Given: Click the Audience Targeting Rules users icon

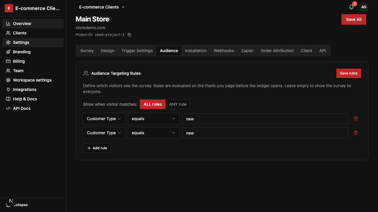Looking at the screenshot, I should coord(86,73).
